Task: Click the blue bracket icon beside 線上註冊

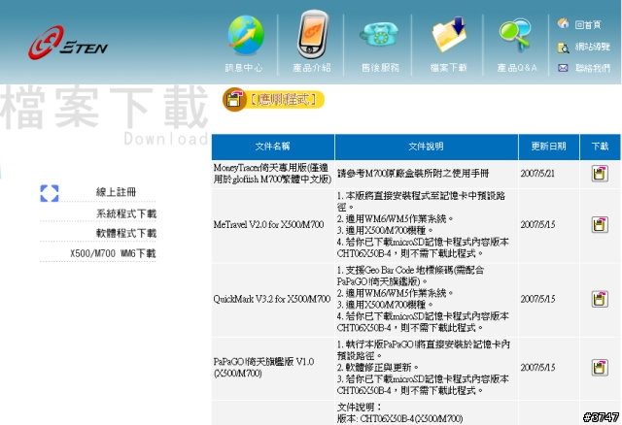Action: click(50, 193)
